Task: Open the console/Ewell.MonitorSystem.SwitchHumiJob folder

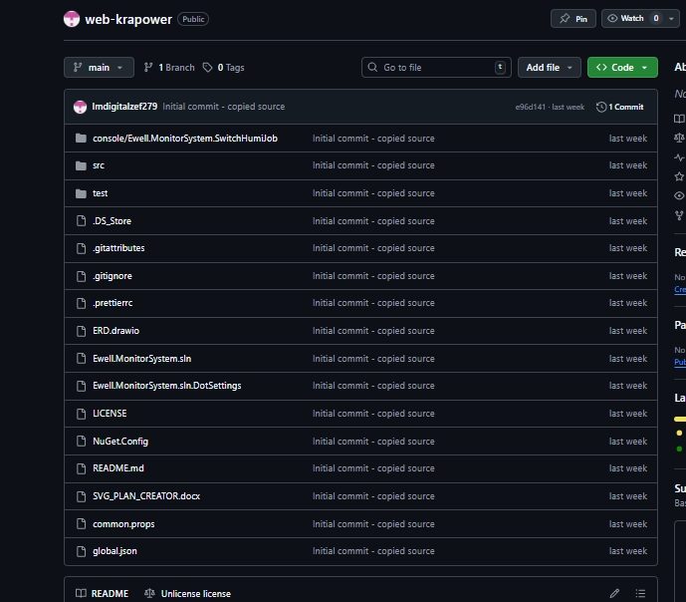Action: pos(185,139)
